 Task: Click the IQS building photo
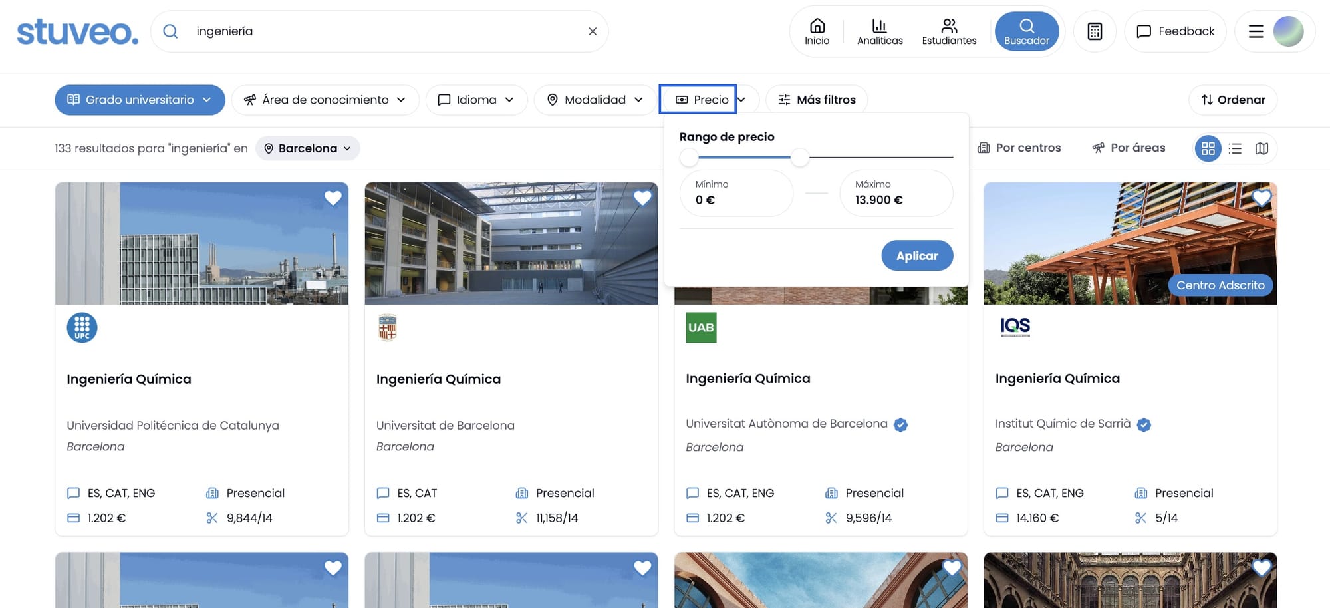(x=1130, y=243)
